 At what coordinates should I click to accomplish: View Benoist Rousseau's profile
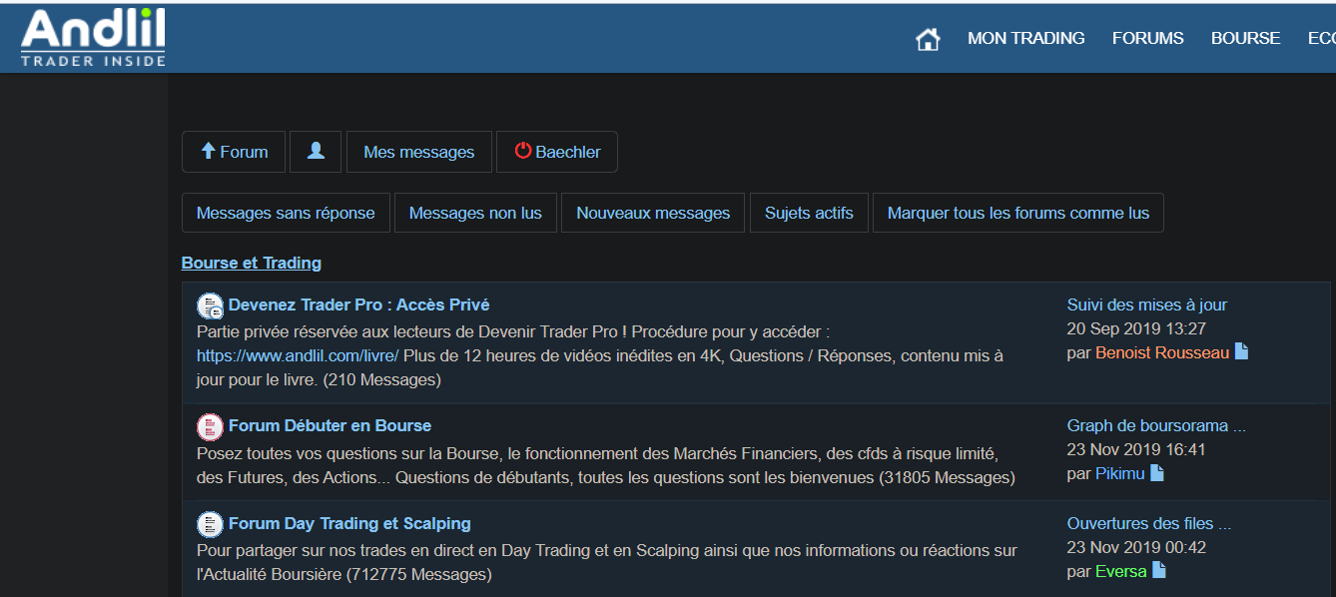coord(1162,352)
